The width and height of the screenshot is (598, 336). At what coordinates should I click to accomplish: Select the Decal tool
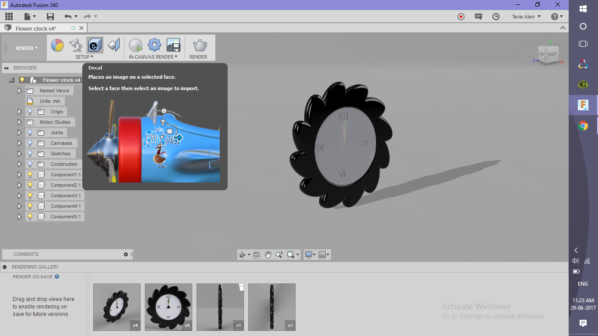[95, 45]
